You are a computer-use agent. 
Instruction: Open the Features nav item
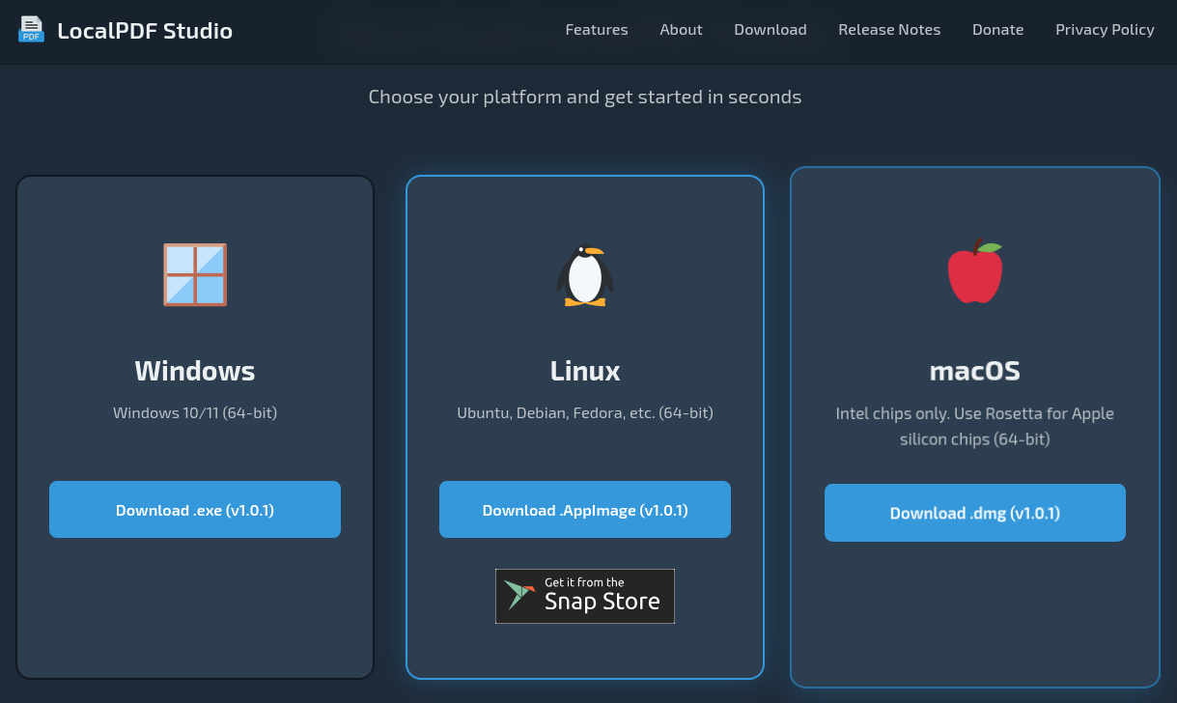tap(596, 30)
